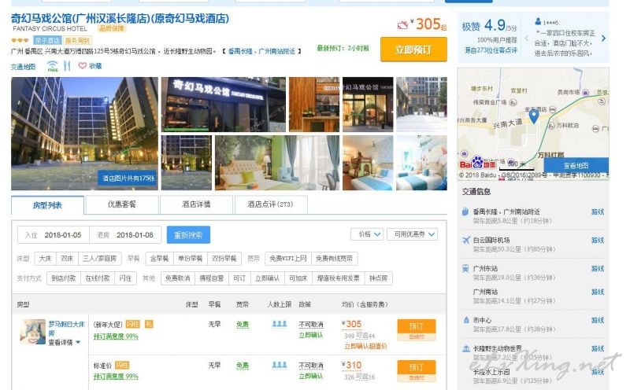Toggle the 双床 bed type filter
630x390 pixels.
[67, 259]
